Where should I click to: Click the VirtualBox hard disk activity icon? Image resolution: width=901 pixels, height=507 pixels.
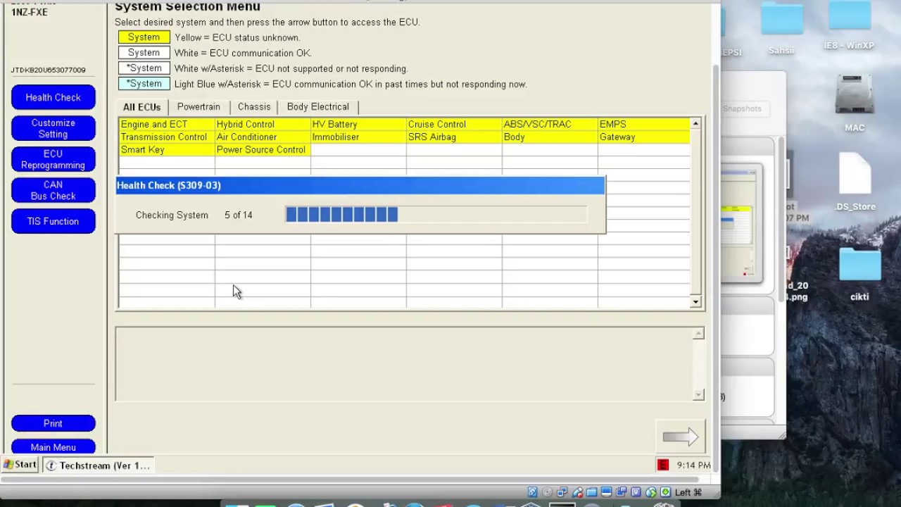pos(533,492)
